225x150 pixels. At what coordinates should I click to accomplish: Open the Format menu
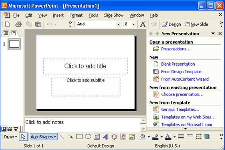(76, 15)
